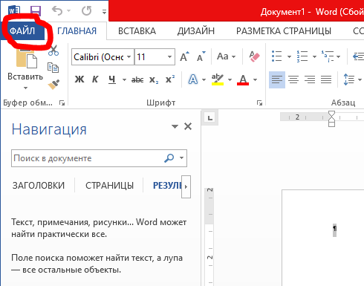Toggle strikethrough abc formatting
364x286 pixels.
click(x=137, y=79)
